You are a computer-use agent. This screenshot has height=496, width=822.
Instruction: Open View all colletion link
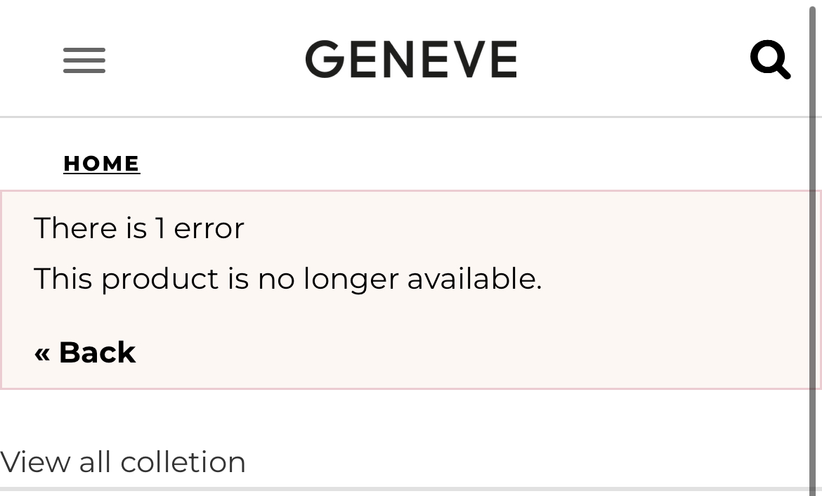coord(123,462)
